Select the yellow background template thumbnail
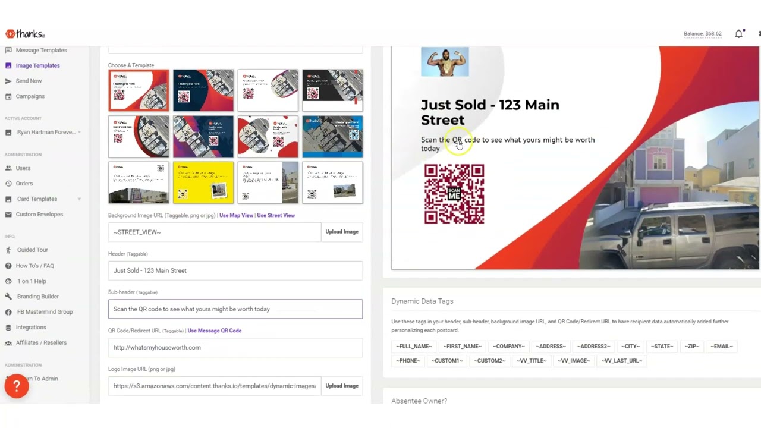Screen dimensions: 761x428 pos(203,182)
